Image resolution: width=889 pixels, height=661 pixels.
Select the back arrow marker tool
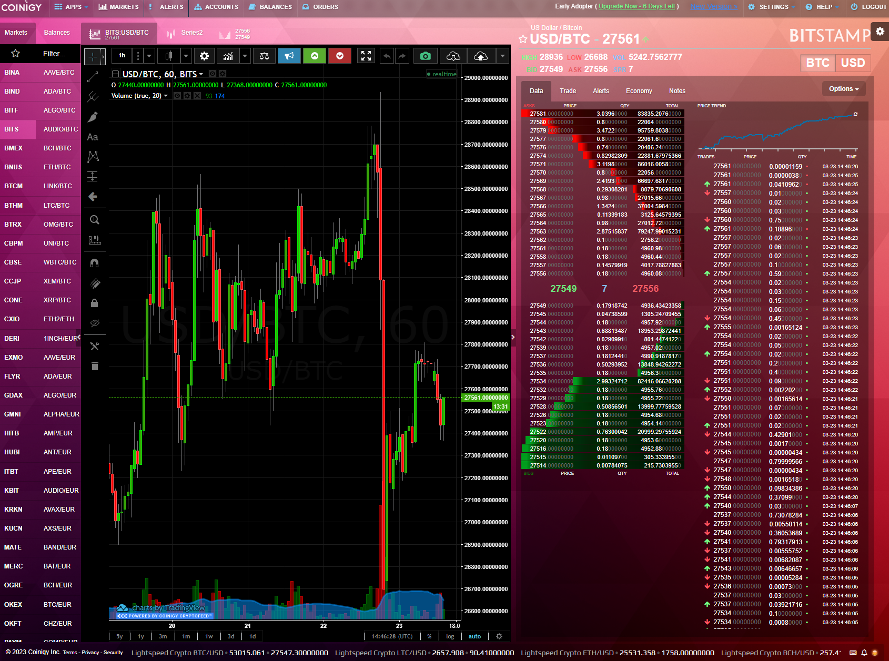[93, 197]
